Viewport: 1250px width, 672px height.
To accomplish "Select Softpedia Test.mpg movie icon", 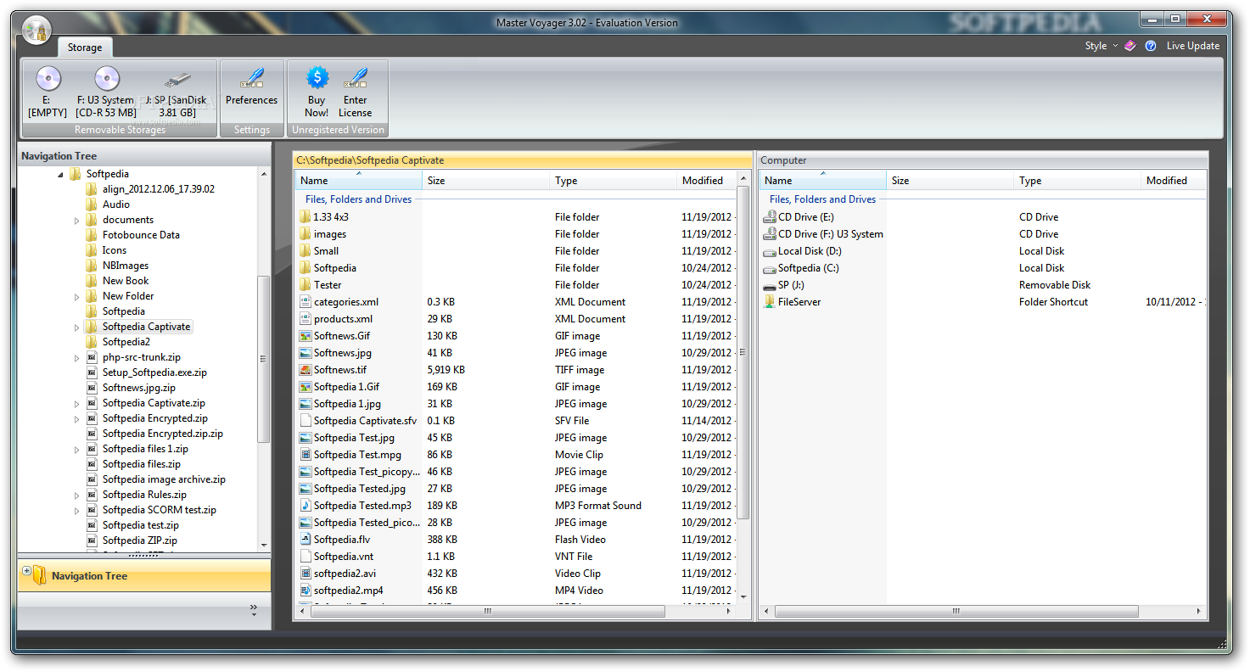I will 305,455.
